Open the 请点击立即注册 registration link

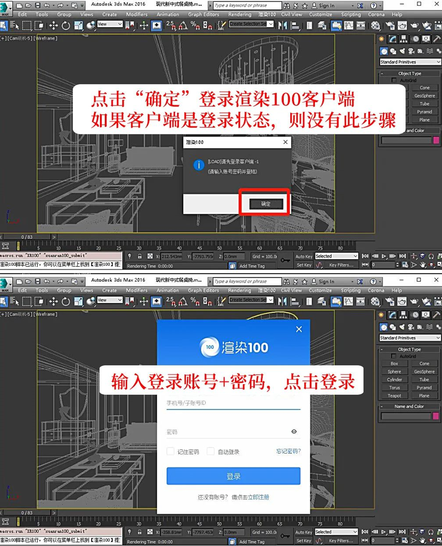[250, 497]
